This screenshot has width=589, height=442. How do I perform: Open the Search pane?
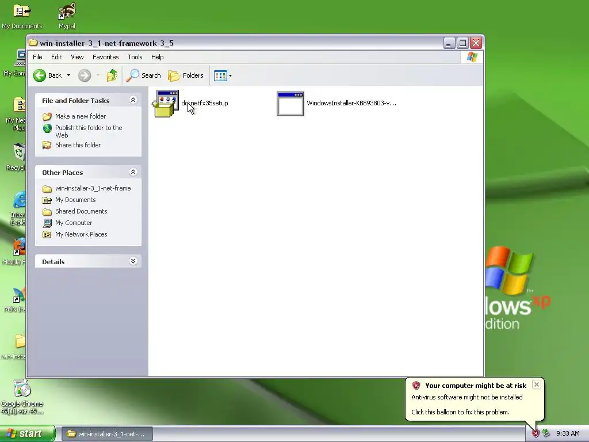[x=143, y=75]
